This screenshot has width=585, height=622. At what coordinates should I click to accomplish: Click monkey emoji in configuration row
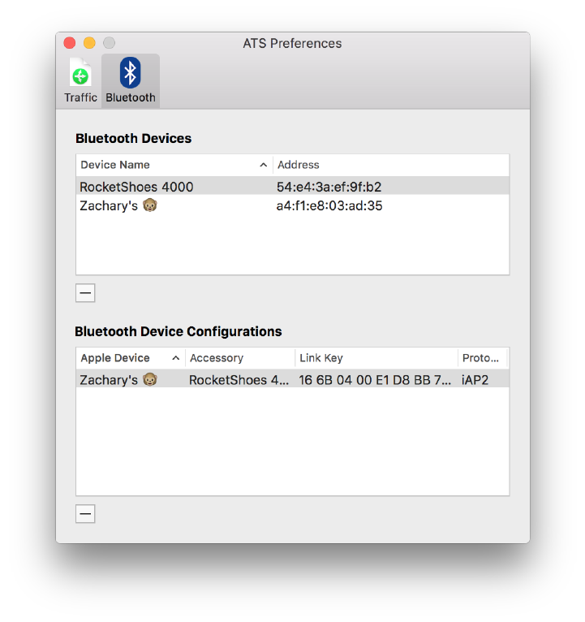pos(150,380)
